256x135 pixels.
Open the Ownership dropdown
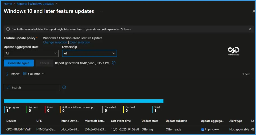(x=90, y=53)
